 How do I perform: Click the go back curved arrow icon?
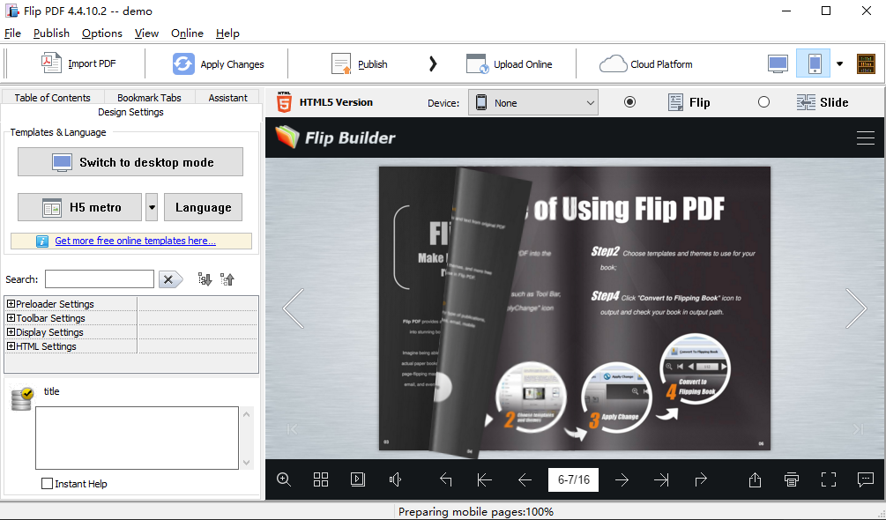[x=446, y=480]
